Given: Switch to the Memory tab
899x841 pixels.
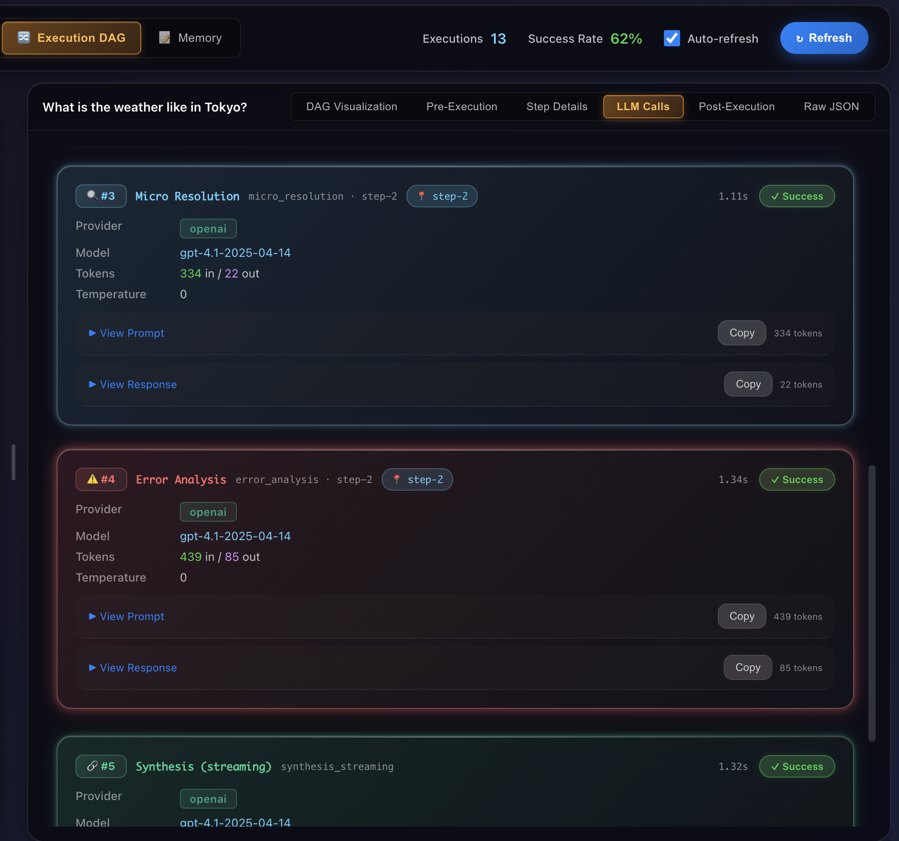Looking at the screenshot, I should [x=191, y=38].
